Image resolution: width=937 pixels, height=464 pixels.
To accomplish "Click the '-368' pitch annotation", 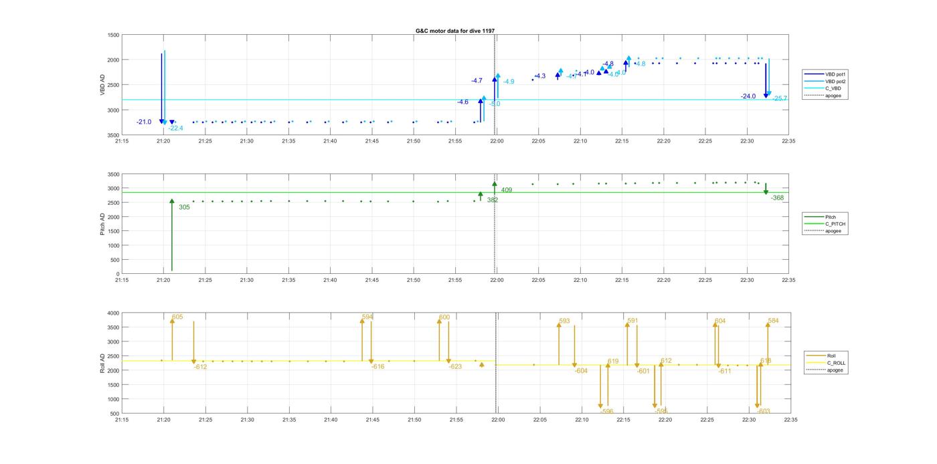I will (x=777, y=198).
